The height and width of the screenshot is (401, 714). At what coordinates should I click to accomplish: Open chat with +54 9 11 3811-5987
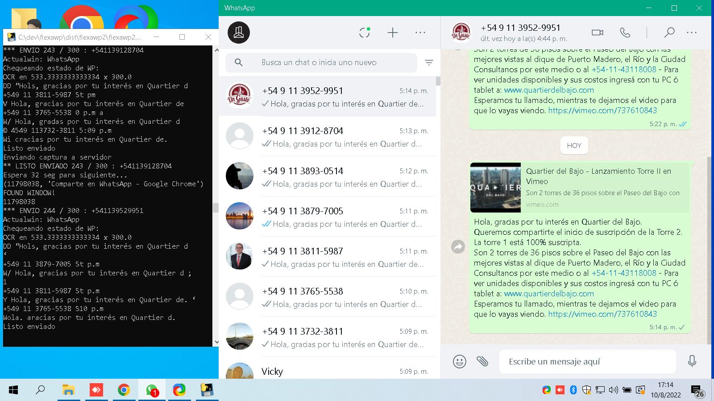pos(327,257)
